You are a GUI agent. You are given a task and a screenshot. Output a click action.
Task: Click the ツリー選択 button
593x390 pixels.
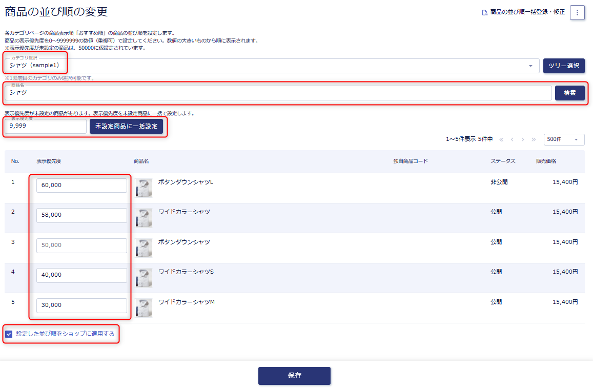click(564, 66)
